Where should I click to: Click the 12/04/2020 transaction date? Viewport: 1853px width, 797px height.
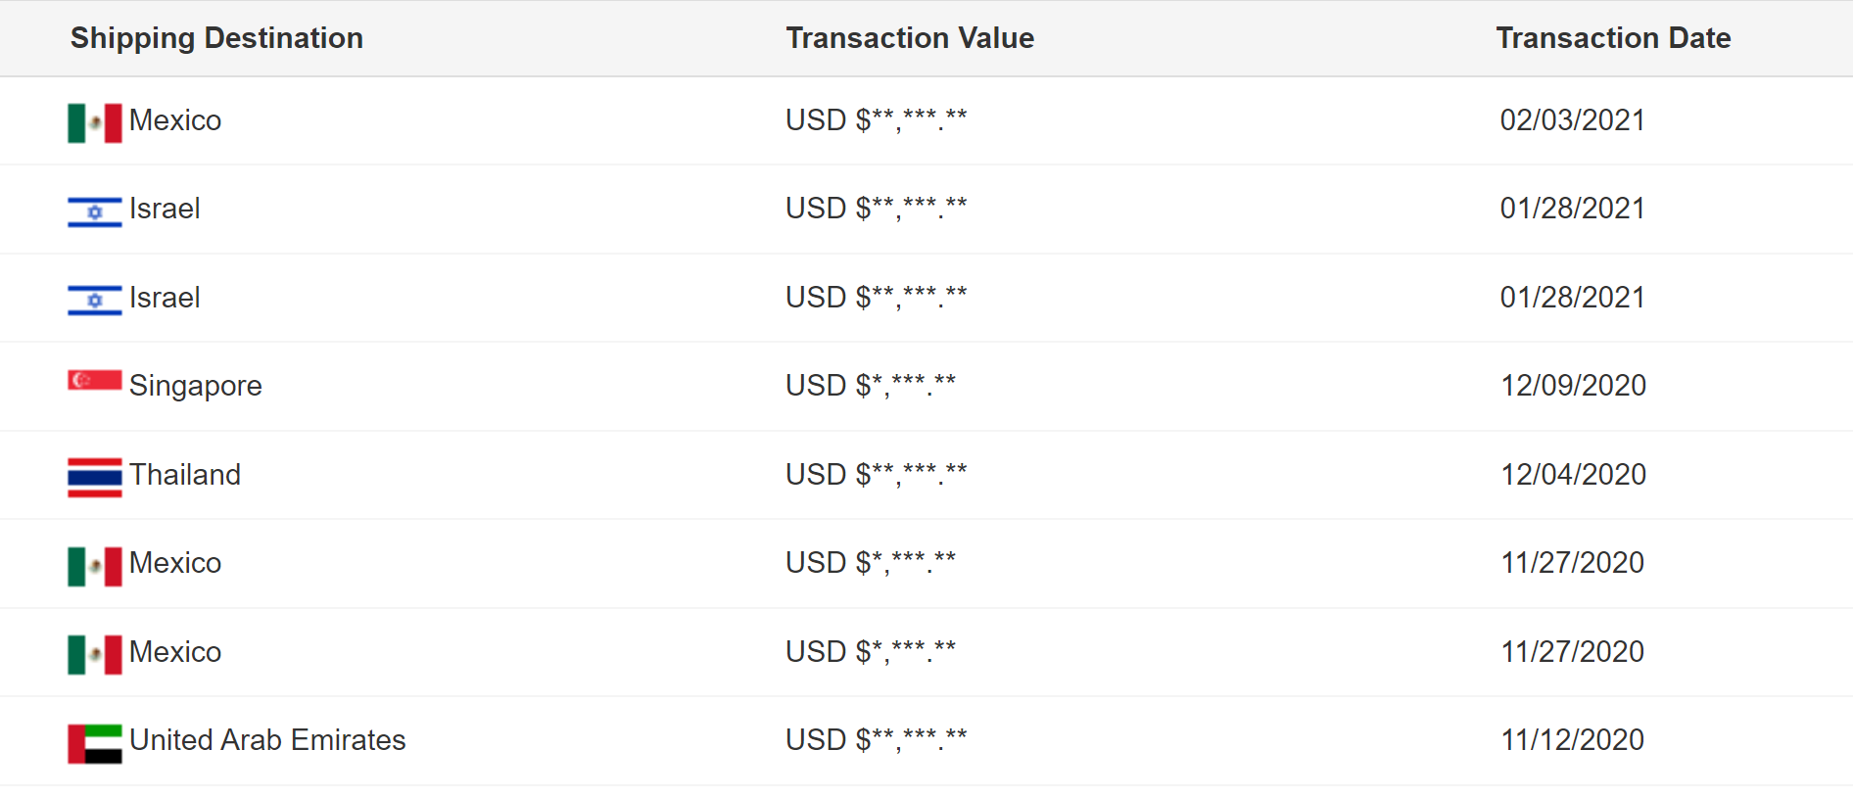point(1573,474)
